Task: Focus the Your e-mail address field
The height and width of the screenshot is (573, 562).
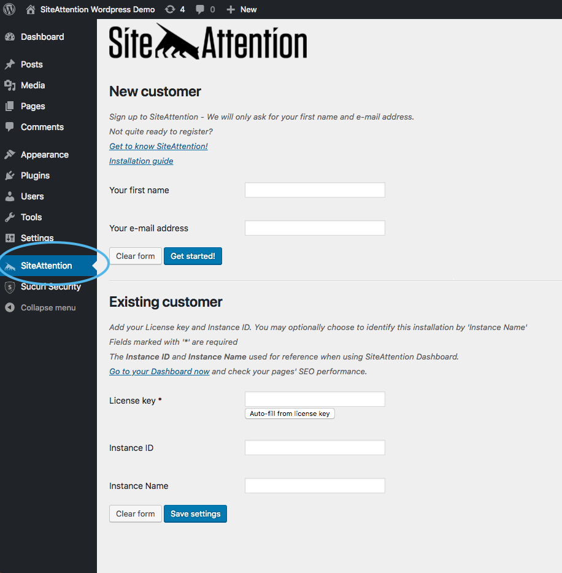Action: coord(315,228)
